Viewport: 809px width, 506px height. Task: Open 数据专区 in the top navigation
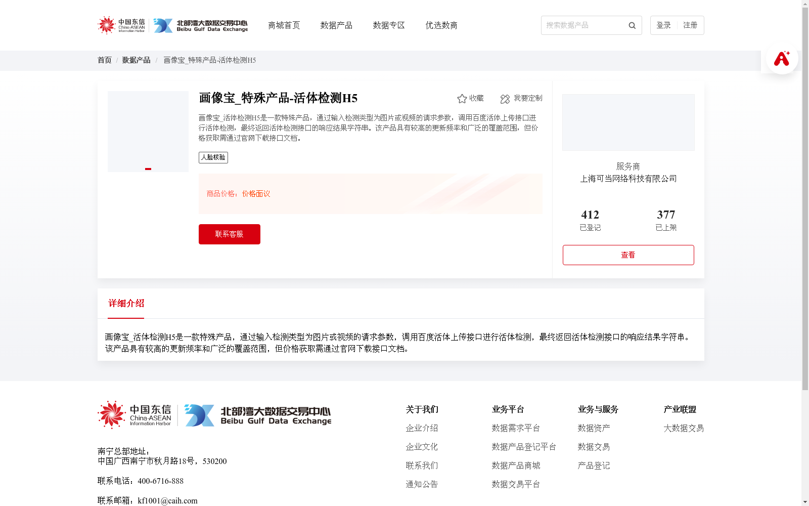389,25
